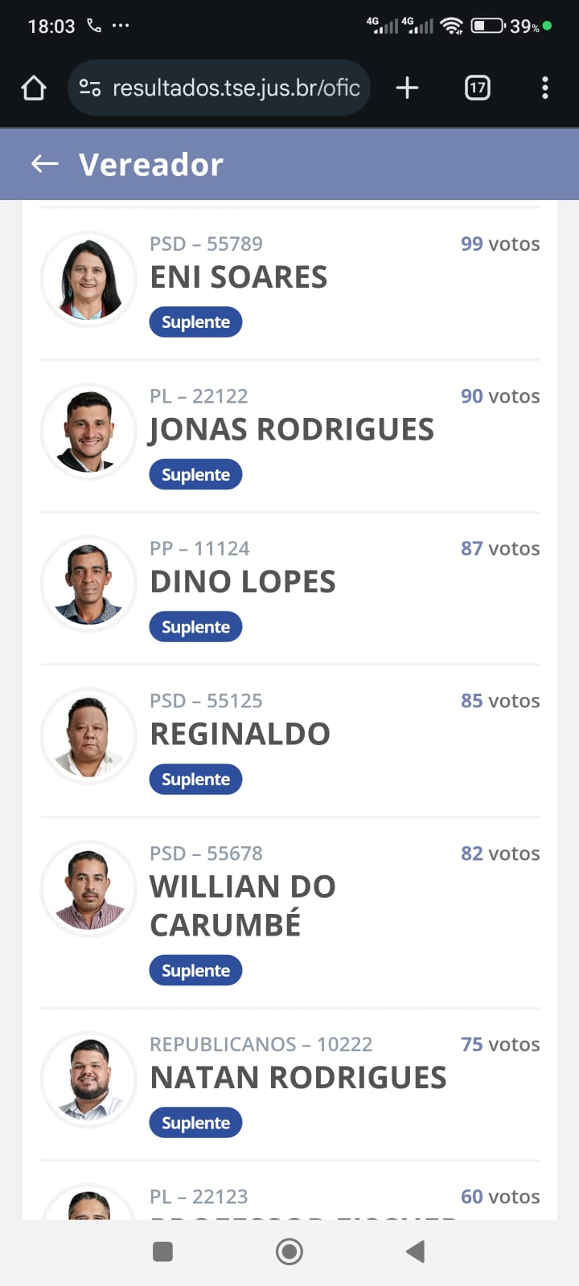The width and height of the screenshot is (579, 1286).
Task: Open a new tab with plus icon
Action: click(x=408, y=88)
